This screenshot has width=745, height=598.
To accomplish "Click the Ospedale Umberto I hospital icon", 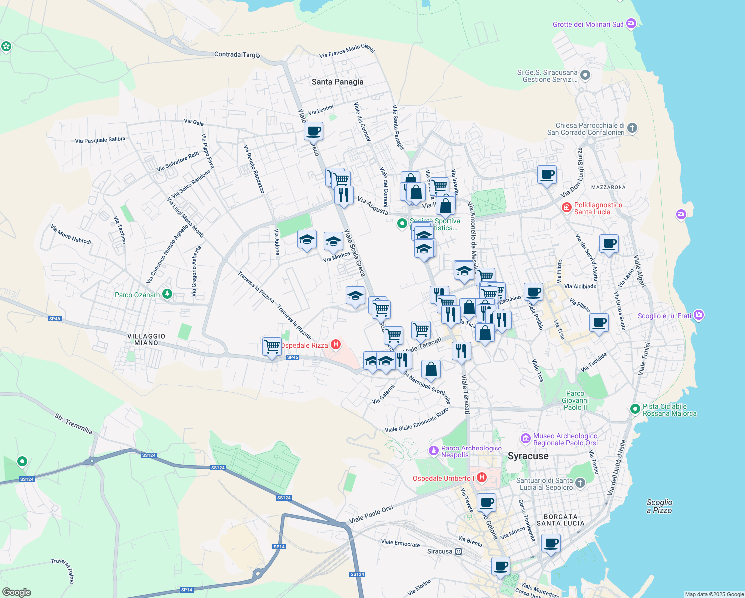I will click(481, 478).
